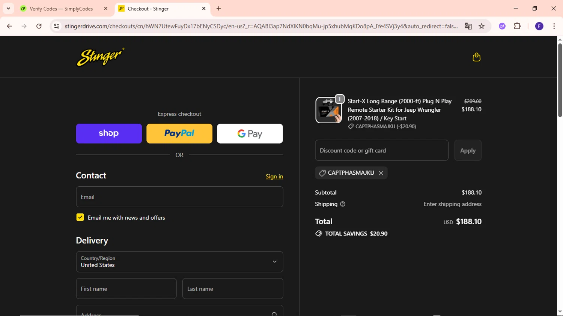Open the tab search dropdown arrow
563x316 pixels.
pyautogui.click(x=8, y=8)
